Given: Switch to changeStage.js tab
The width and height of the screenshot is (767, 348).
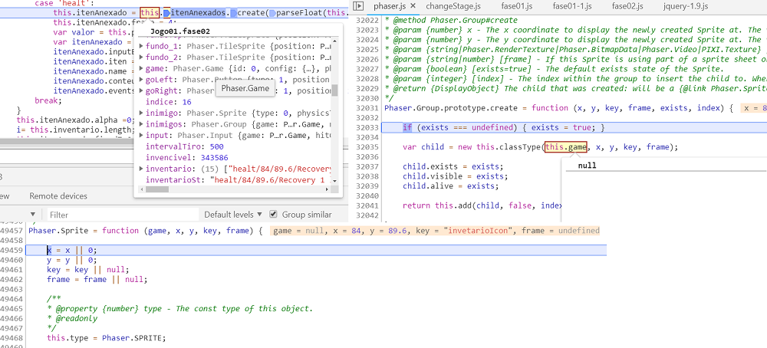Looking at the screenshot, I should 453,6.
